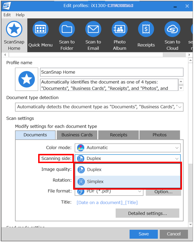
Task: Click the Duplex icon in Scanning side field
Action: point(81,159)
